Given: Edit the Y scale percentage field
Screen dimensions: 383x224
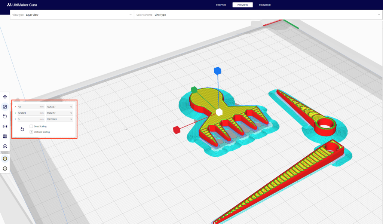Looking at the screenshot, I should click(x=59, y=113).
